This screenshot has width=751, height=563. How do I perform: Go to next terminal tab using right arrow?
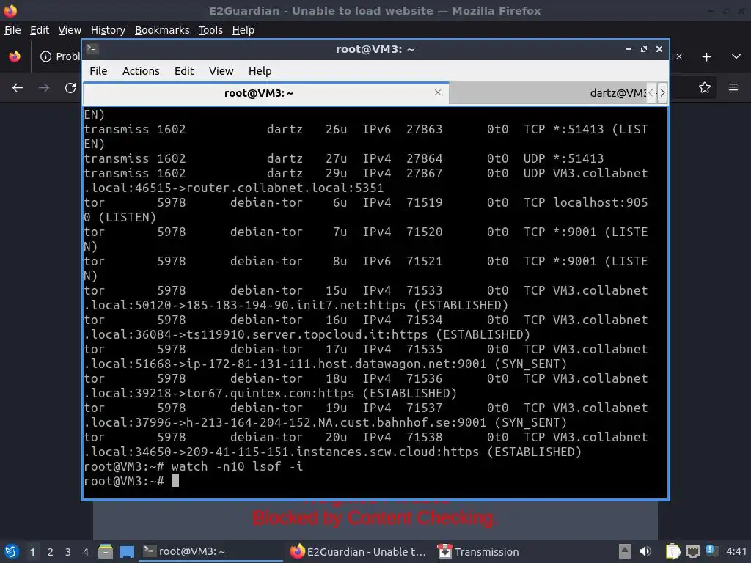662,93
